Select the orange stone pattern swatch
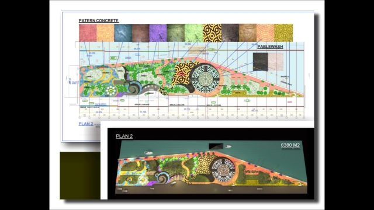This screenshot has height=210, width=374. (x=105, y=33)
